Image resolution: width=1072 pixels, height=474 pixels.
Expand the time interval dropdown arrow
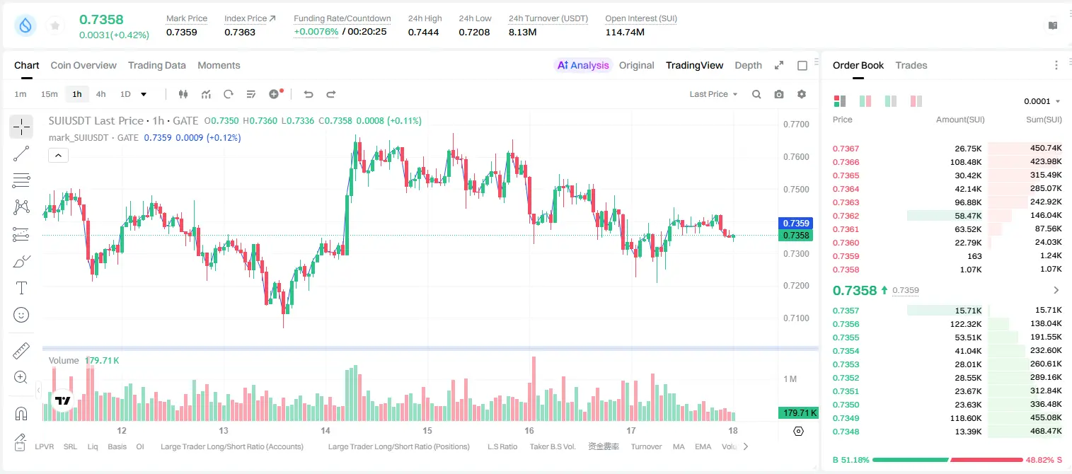coord(144,94)
